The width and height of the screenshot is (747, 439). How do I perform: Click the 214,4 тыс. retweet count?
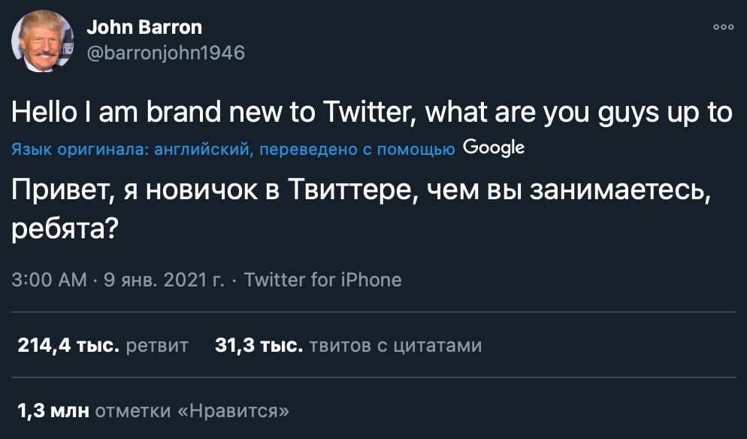(x=68, y=346)
